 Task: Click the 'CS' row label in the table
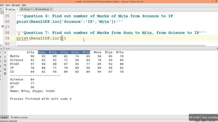12,72
